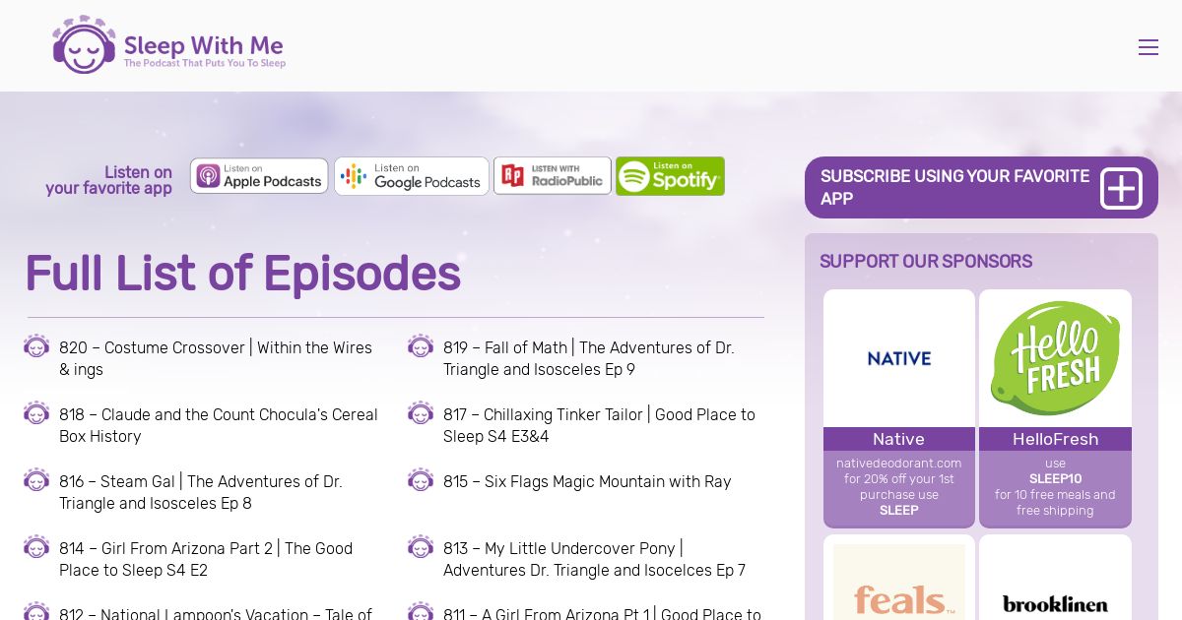This screenshot has height=620, width=1182.
Task: Open episode 820 Costume Crossover link
Action: (x=216, y=358)
